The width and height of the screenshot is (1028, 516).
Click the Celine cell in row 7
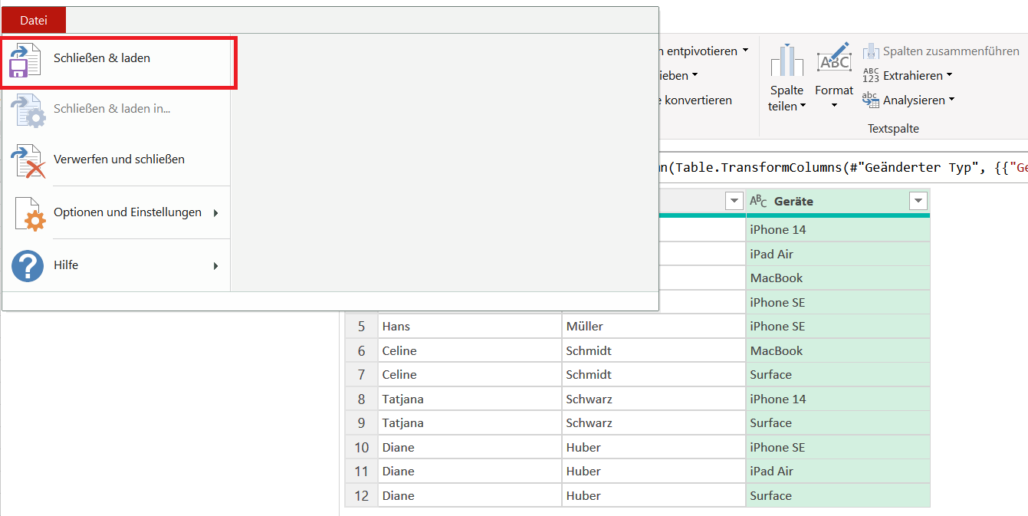point(470,375)
